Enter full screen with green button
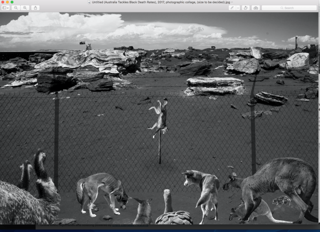The height and width of the screenshot is (232, 320). 12,2
